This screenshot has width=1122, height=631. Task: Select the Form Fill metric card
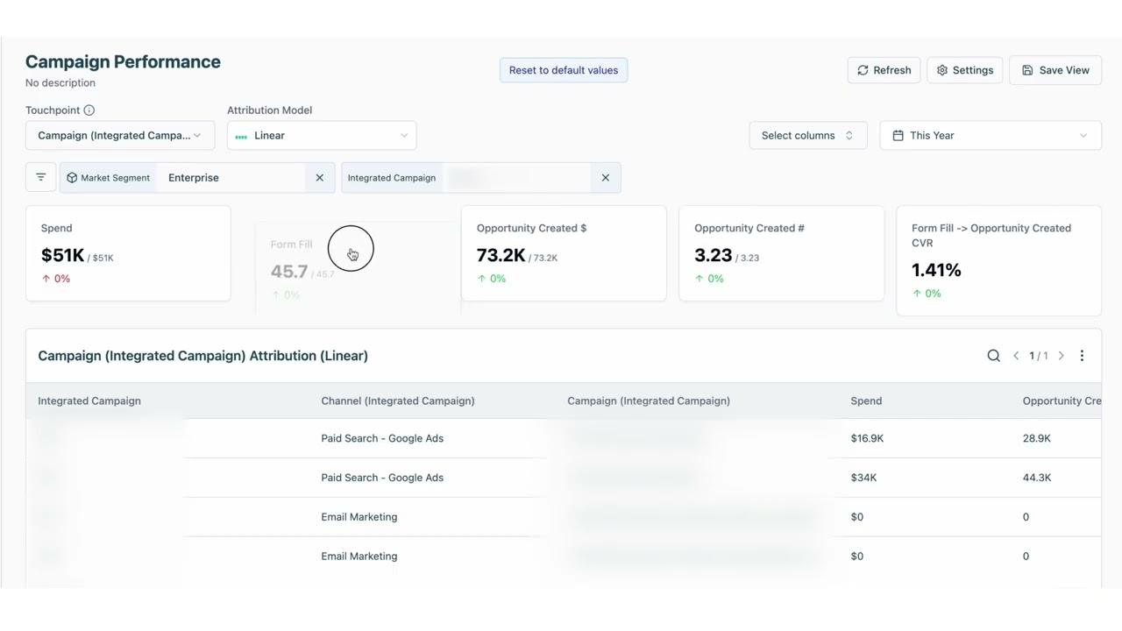(x=358, y=267)
